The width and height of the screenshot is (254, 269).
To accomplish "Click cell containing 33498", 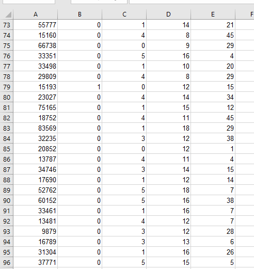I will (x=36, y=66).
